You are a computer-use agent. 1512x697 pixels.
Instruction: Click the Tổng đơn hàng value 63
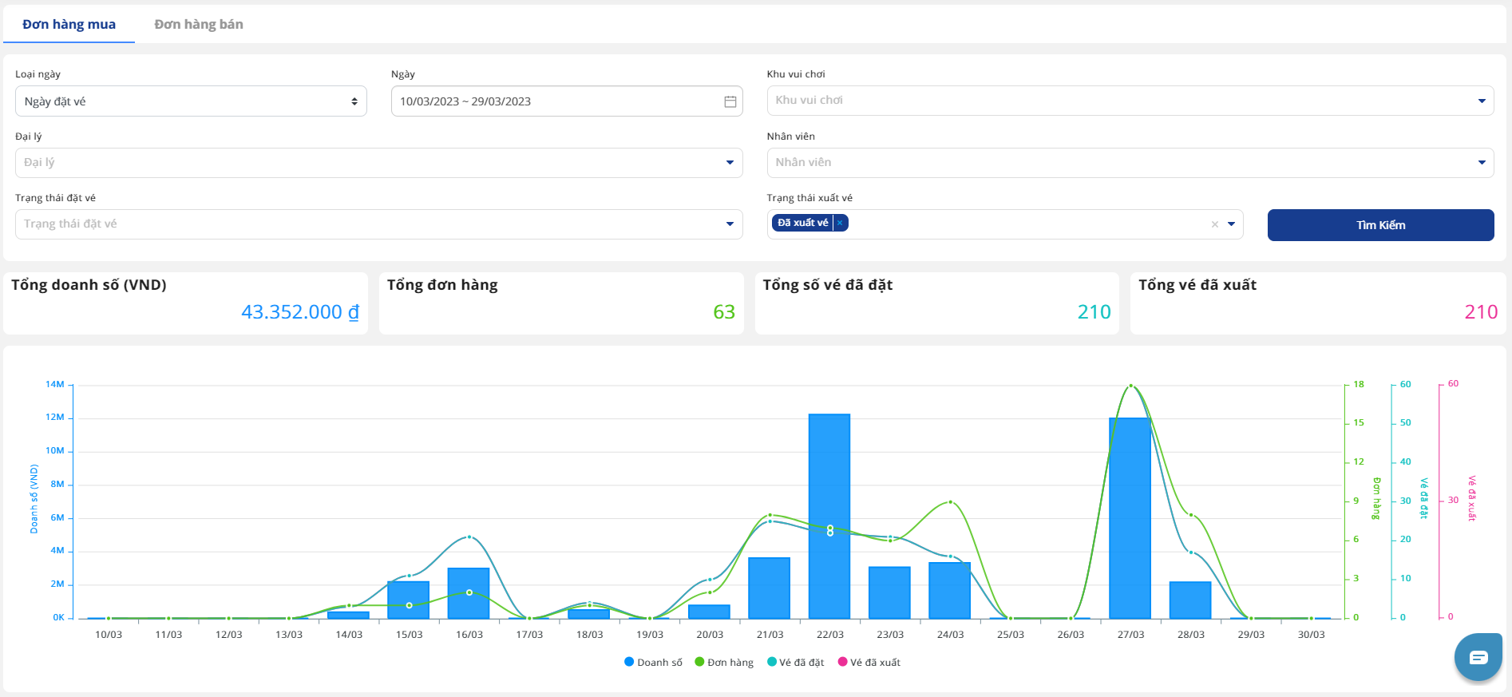[x=724, y=312]
